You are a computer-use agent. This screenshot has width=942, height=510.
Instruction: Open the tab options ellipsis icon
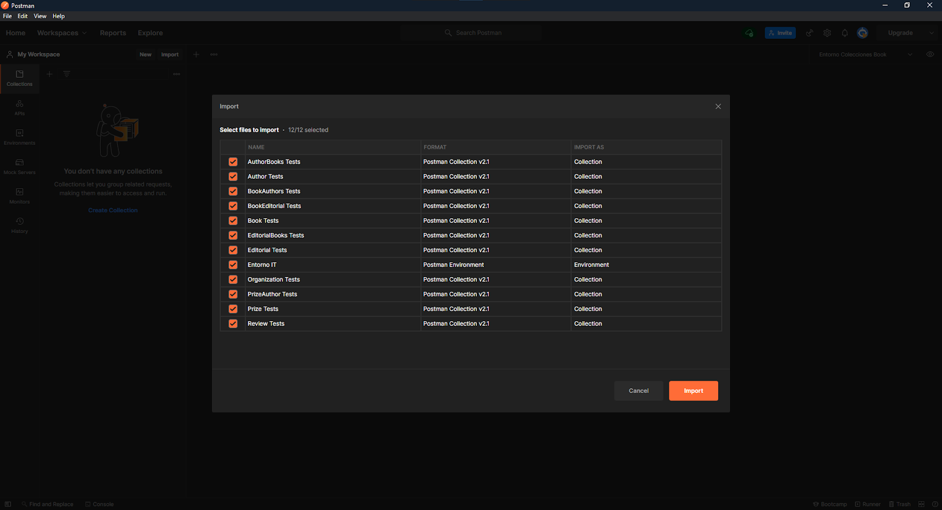click(x=214, y=55)
